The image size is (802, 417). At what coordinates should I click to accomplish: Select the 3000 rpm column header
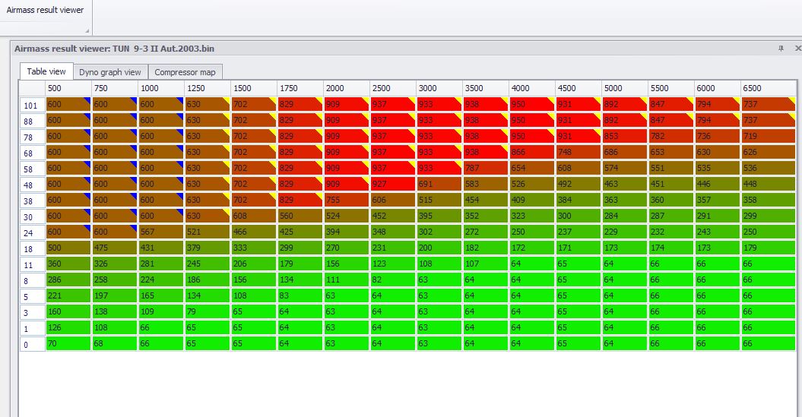pyautogui.click(x=439, y=88)
